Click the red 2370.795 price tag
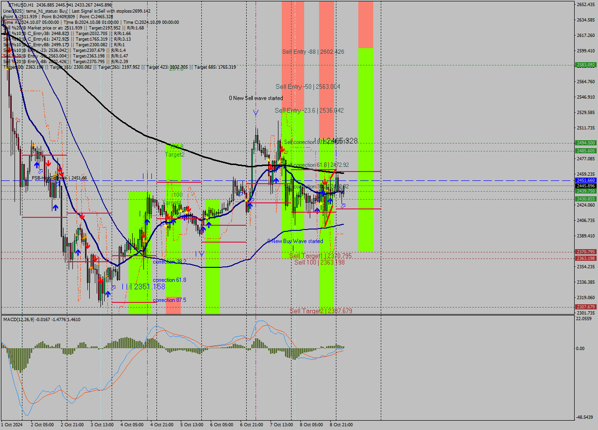 tap(585, 251)
